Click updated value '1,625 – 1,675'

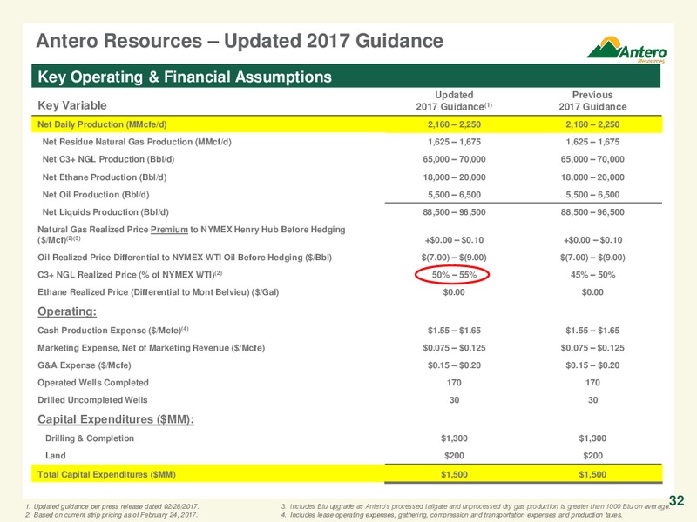coord(454,142)
